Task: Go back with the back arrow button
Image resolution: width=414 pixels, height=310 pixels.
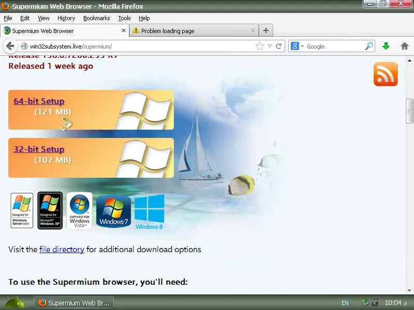Action: (10, 46)
